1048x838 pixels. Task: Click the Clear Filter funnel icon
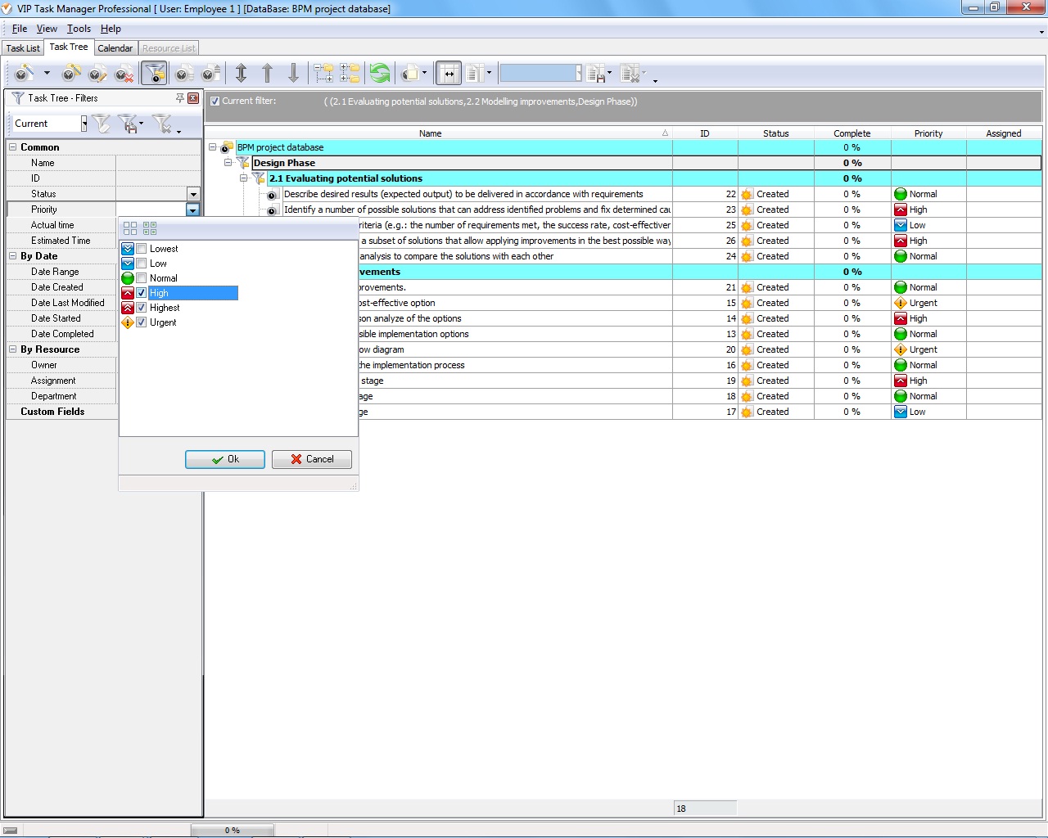pyautogui.click(x=162, y=124)
